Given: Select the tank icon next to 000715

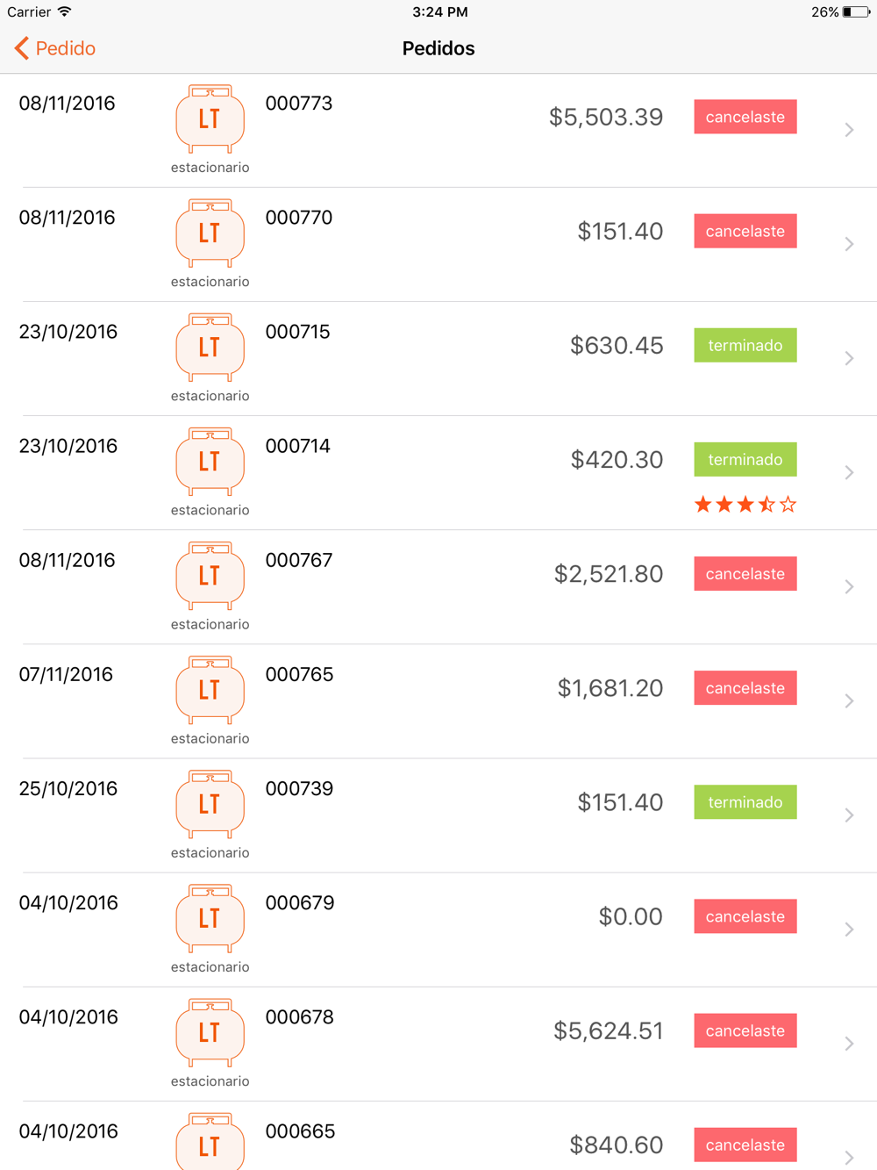Looking at the screenshot, I should pyautogui.click(x=210, y=347).
